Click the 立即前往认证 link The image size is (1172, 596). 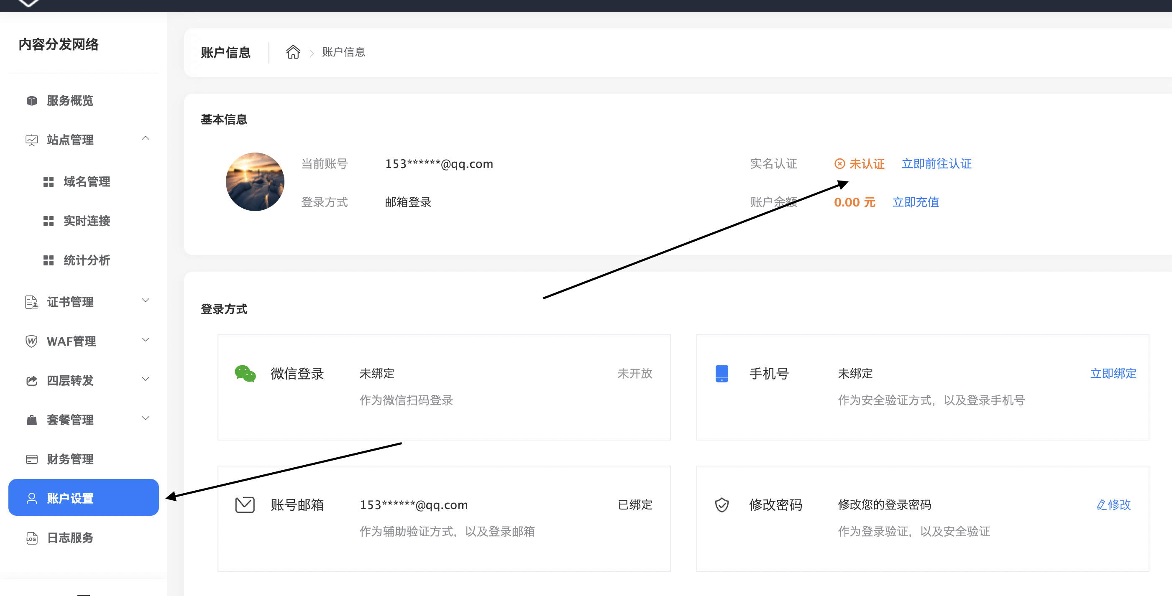point(937,164)
